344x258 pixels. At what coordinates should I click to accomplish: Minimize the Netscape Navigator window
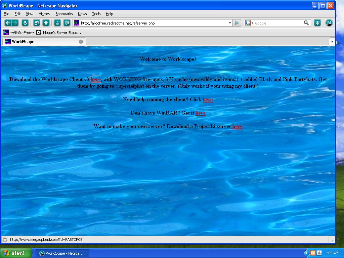315,5
